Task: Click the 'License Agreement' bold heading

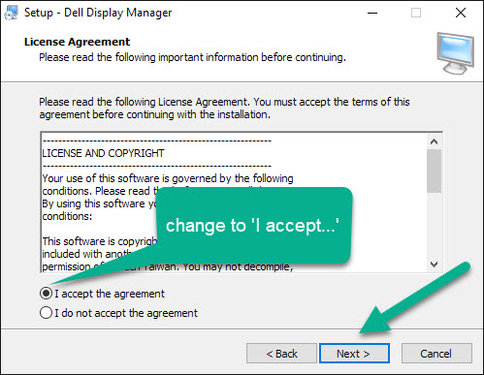Action: [x=77, y=42]
